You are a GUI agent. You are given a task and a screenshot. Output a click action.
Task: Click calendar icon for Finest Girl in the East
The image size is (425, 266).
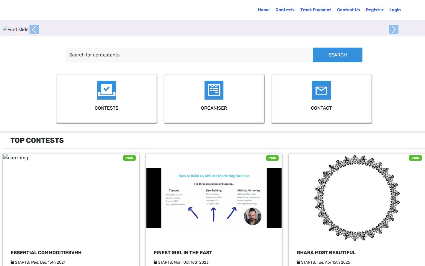[156, 262]
